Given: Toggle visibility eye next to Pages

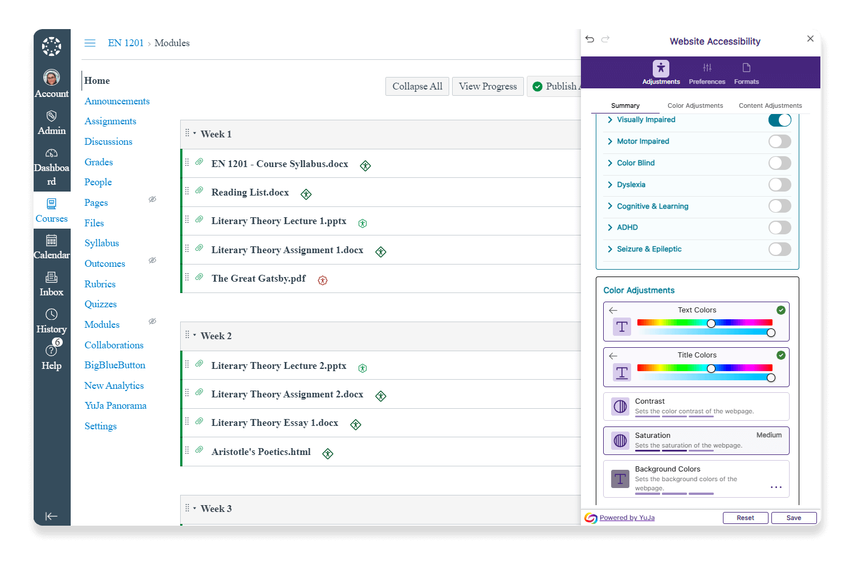Looking at the screenshot, I should (152, 200).
